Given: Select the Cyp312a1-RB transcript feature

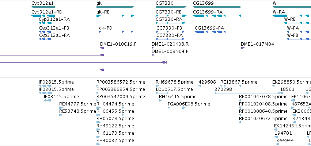Looking at the screenshot, I should pos(43,16).
